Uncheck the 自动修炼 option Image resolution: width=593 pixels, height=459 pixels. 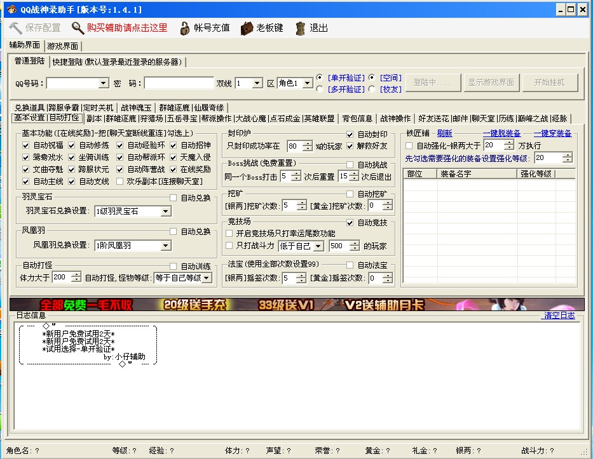(71, 145)
